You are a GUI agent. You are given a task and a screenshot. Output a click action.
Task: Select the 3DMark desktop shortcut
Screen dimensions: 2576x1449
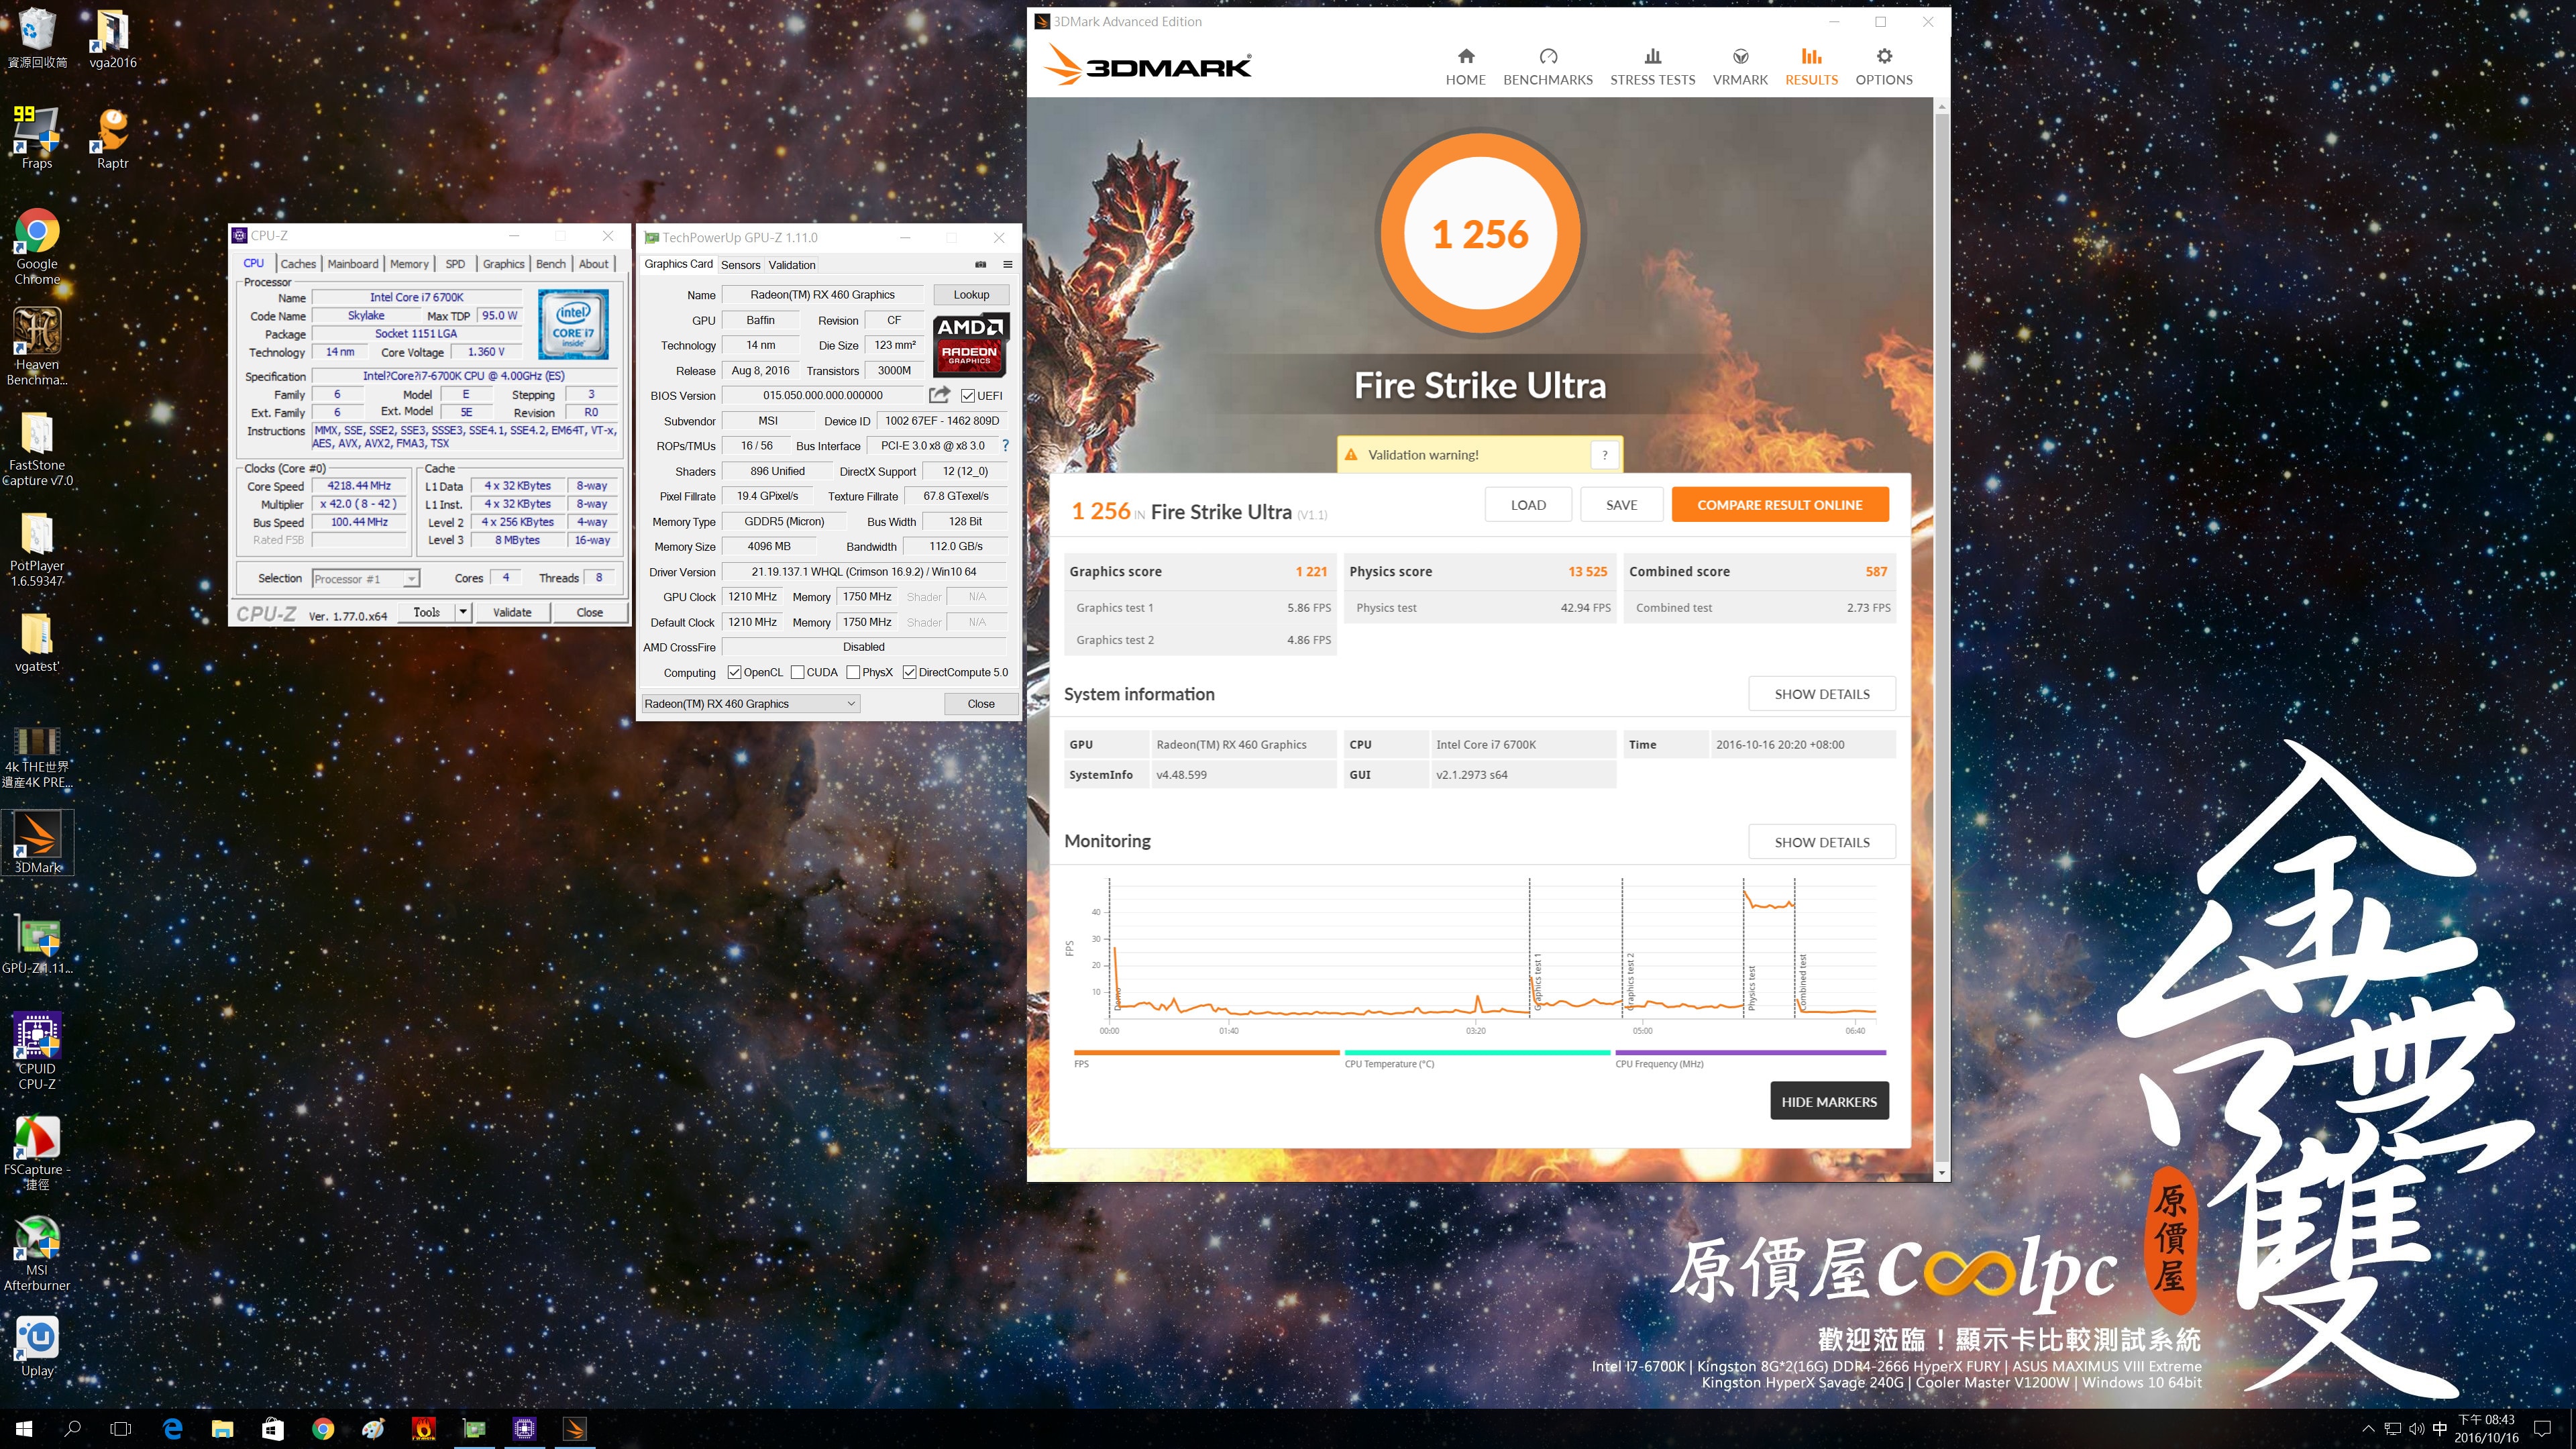click(37, 842)
